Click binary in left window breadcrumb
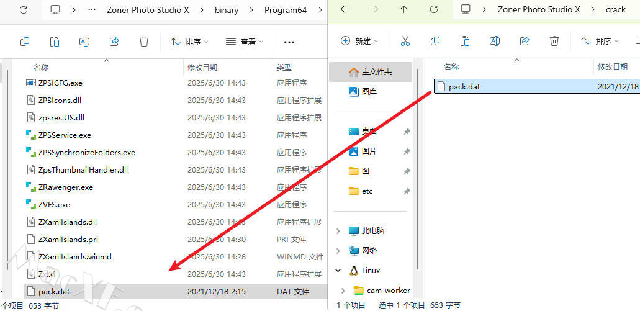This screenshot has width=640, height=311. pos(227,10)
